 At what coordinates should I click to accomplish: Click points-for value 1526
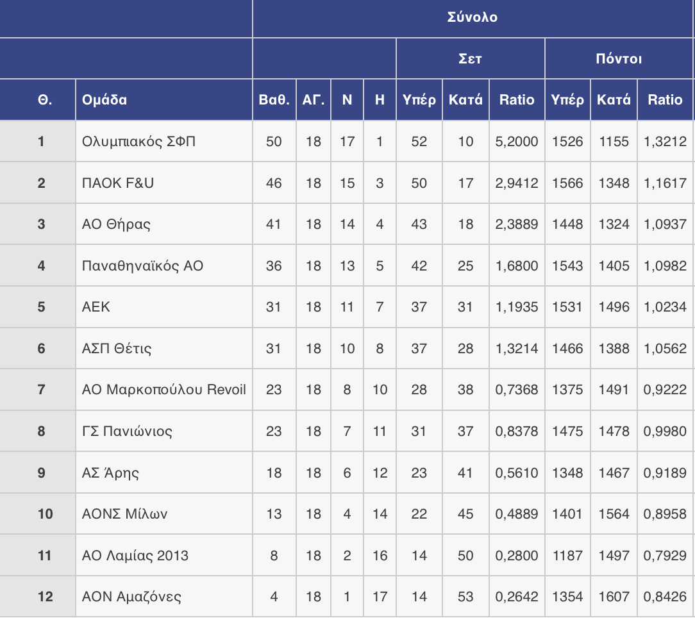pos(567,142)
